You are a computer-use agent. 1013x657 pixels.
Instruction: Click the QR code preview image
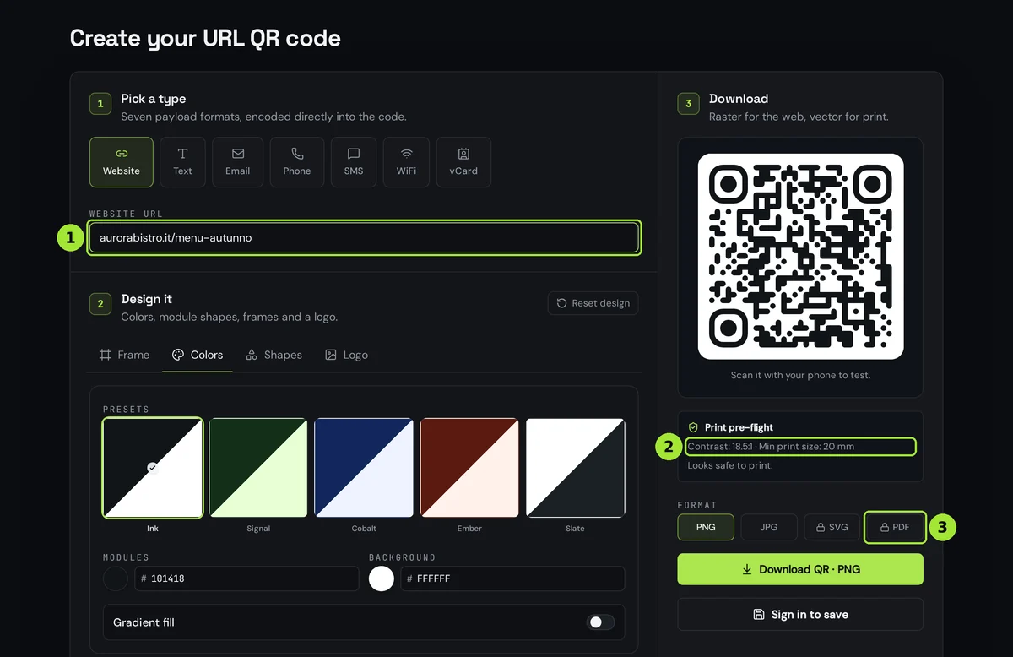pyautogui.click(x=800, y=256)
